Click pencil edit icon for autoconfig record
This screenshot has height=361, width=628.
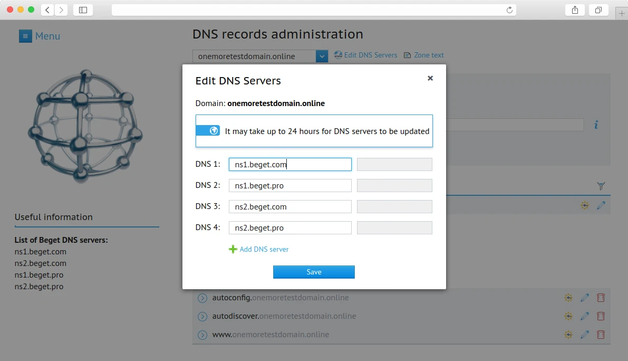click(584, 298)
